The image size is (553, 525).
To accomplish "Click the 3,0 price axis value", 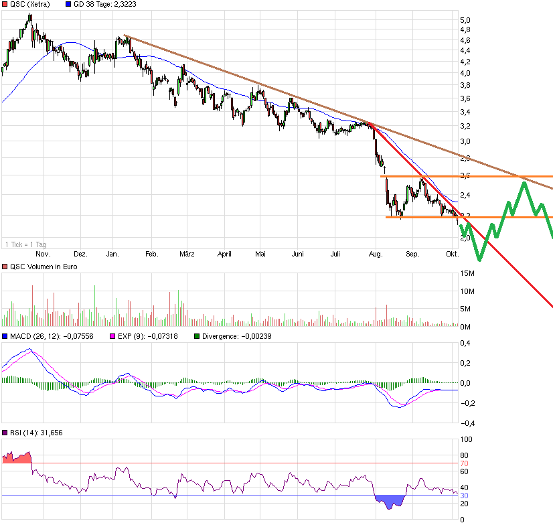I will pyautogui.click(x=465, y=141).
